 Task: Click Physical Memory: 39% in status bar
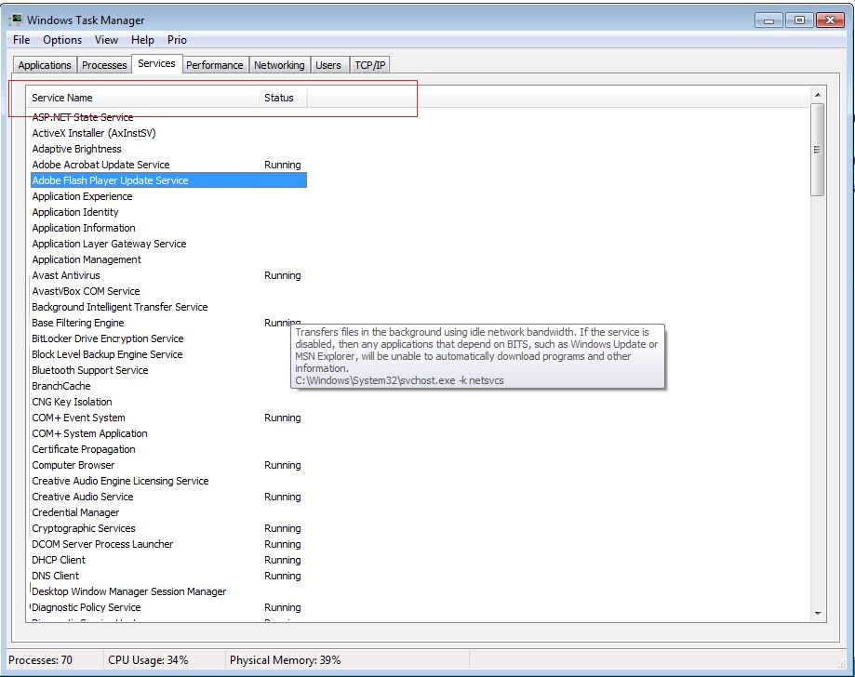(286, 660)
